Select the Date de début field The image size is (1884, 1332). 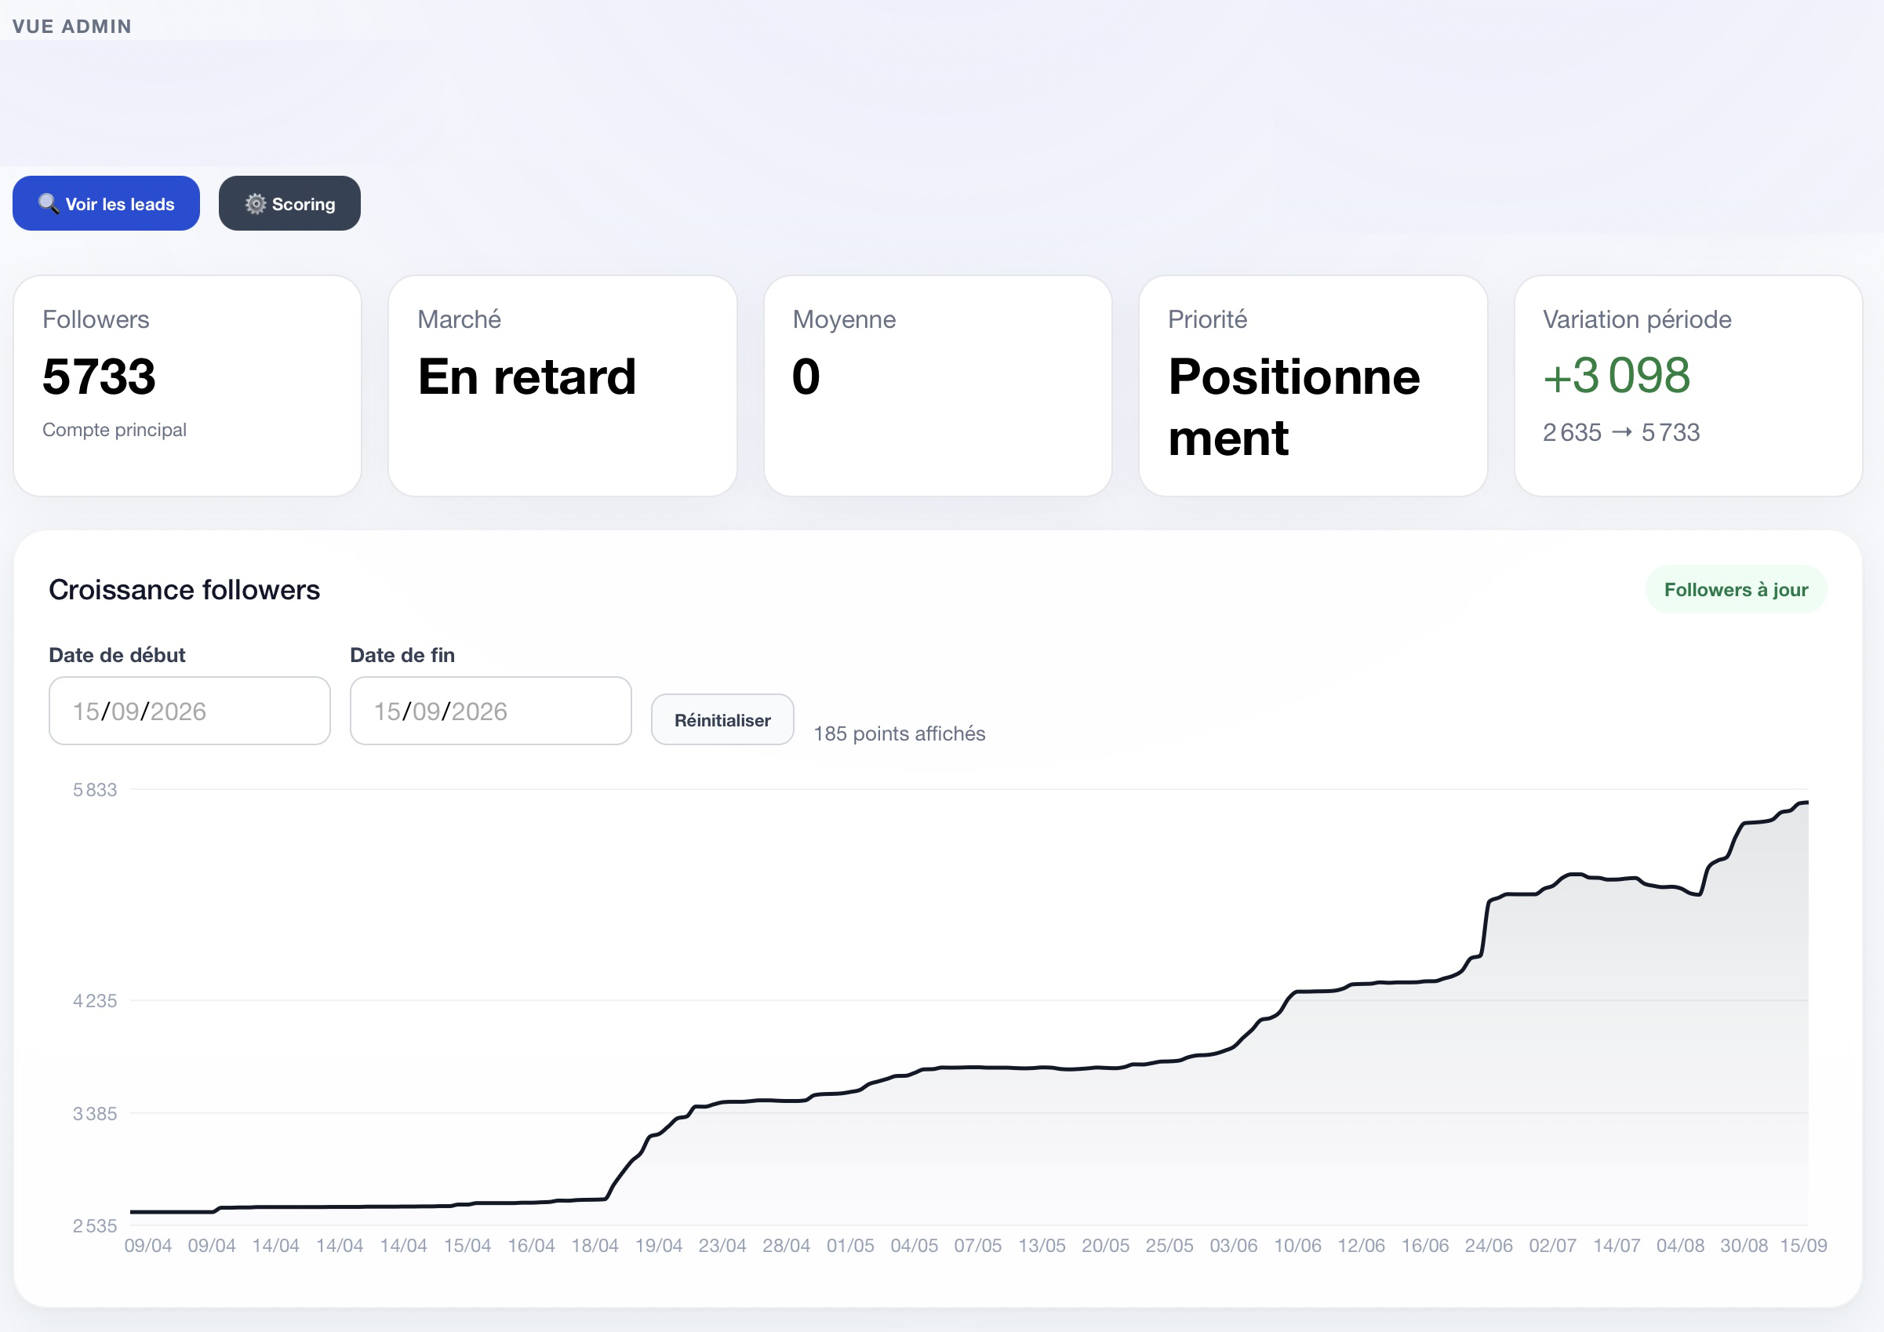(x=190, y=711)
